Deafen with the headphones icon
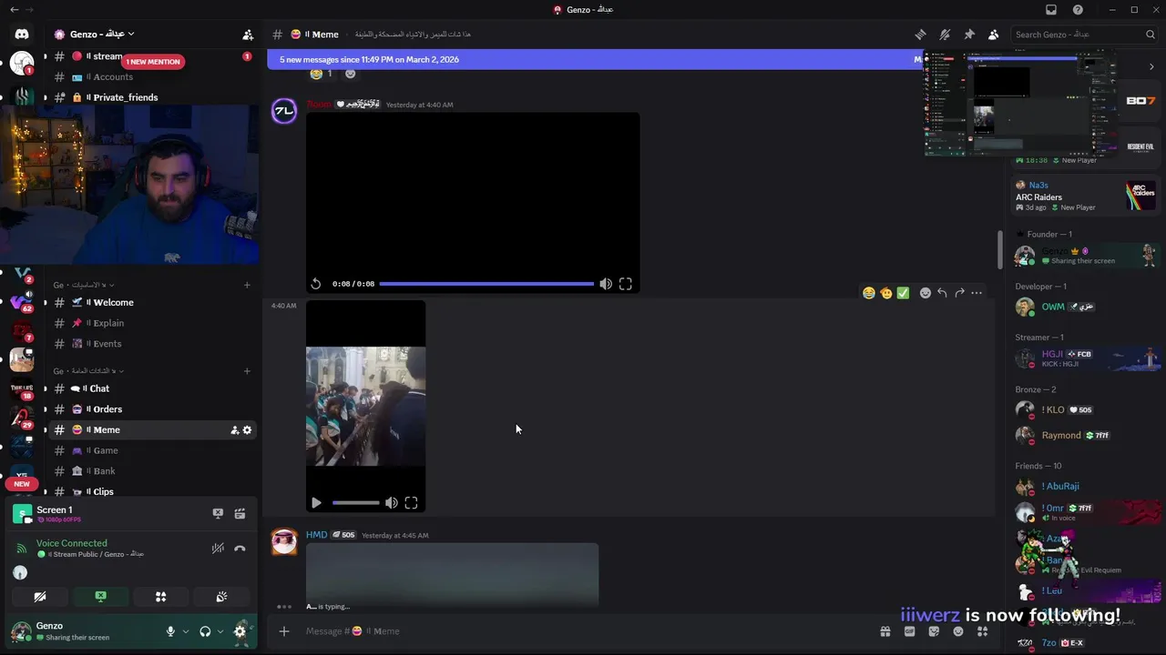The height and width of the screenshot is (655, 1166). (205, 631)
